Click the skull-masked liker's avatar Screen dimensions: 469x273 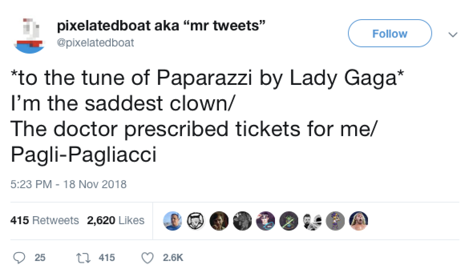(196, 221)
